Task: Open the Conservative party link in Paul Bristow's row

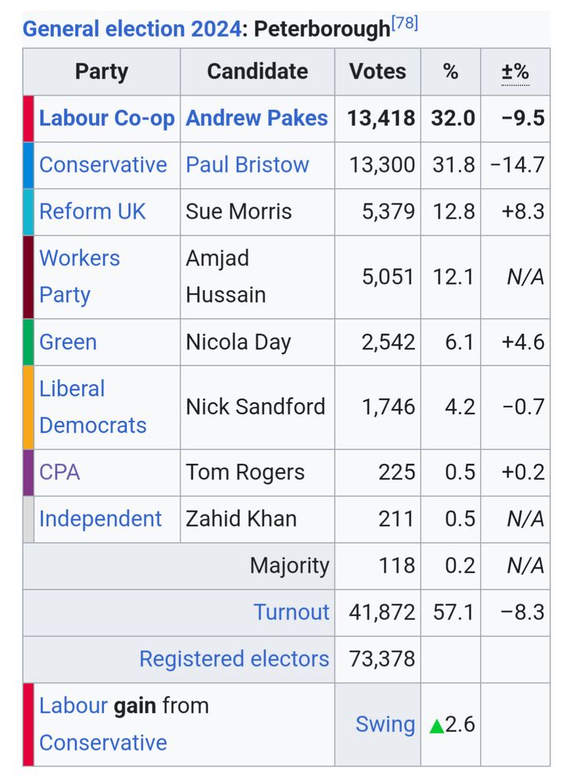Action: 102,165
